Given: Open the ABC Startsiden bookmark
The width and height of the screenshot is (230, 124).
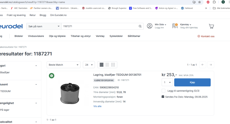Looking at the screenshot, I should click(19, 8).
